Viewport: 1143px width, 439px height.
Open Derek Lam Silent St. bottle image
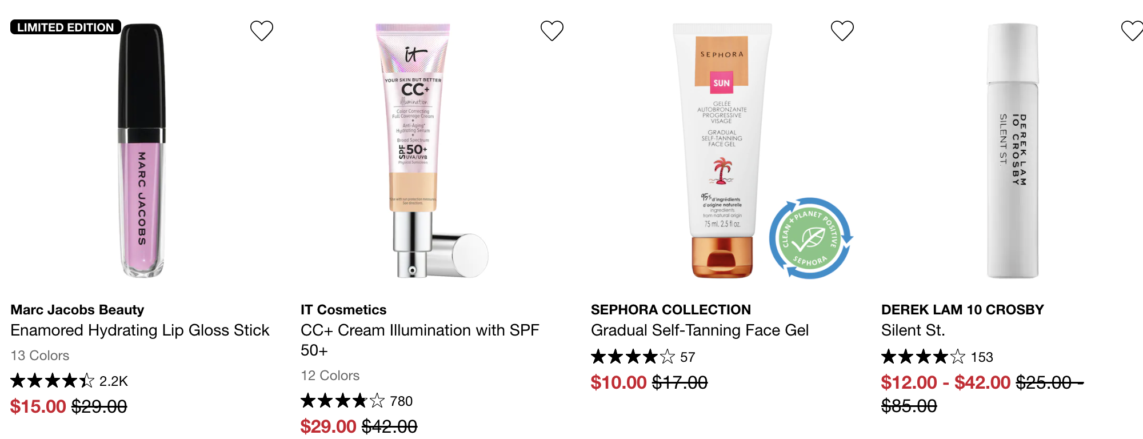click(x=1013, y=150)
